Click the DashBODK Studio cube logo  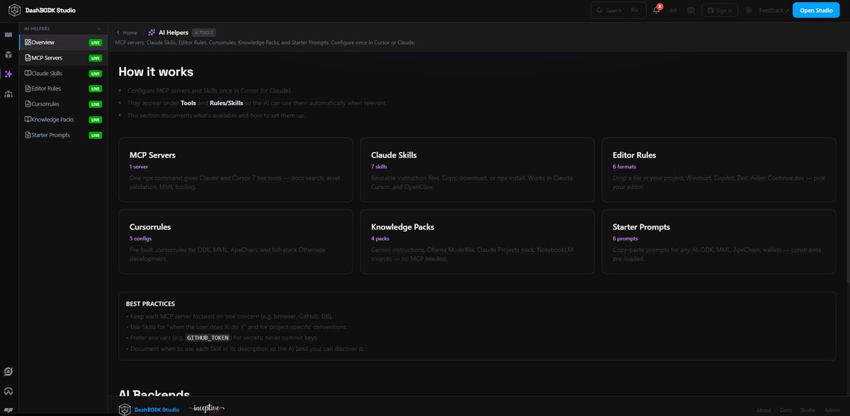point(14,11)
